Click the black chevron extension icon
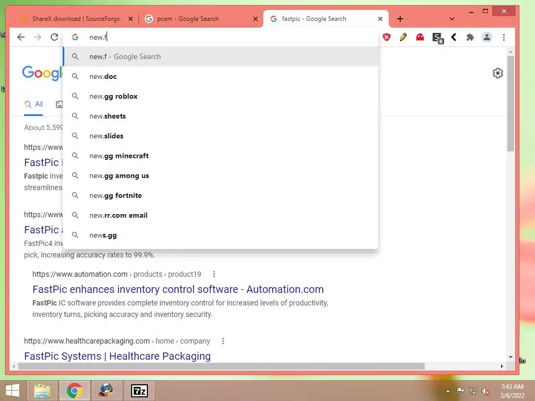 [454, 37]
